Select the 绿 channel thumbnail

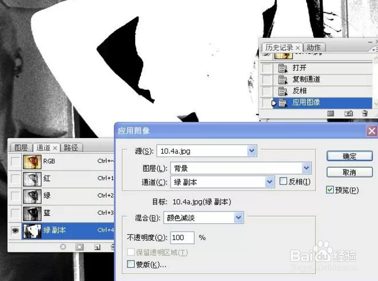coord(33,196)
